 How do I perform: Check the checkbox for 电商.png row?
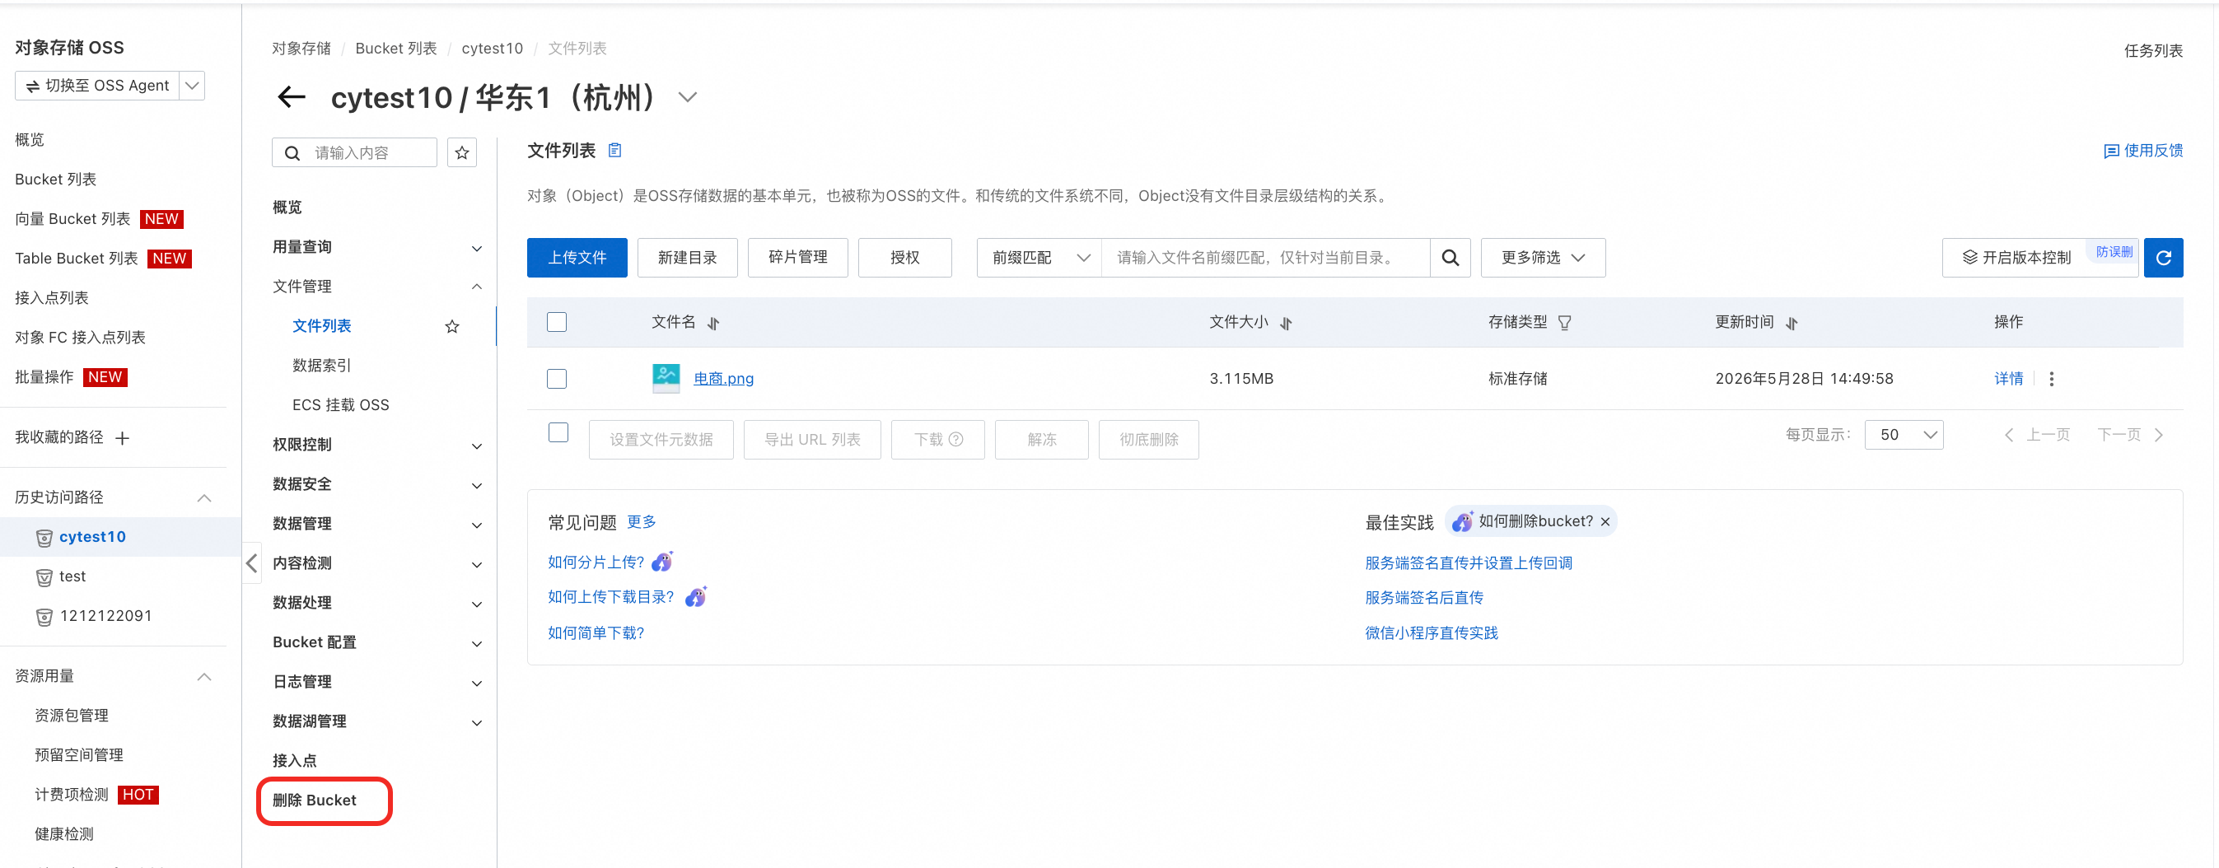(558, 379)
